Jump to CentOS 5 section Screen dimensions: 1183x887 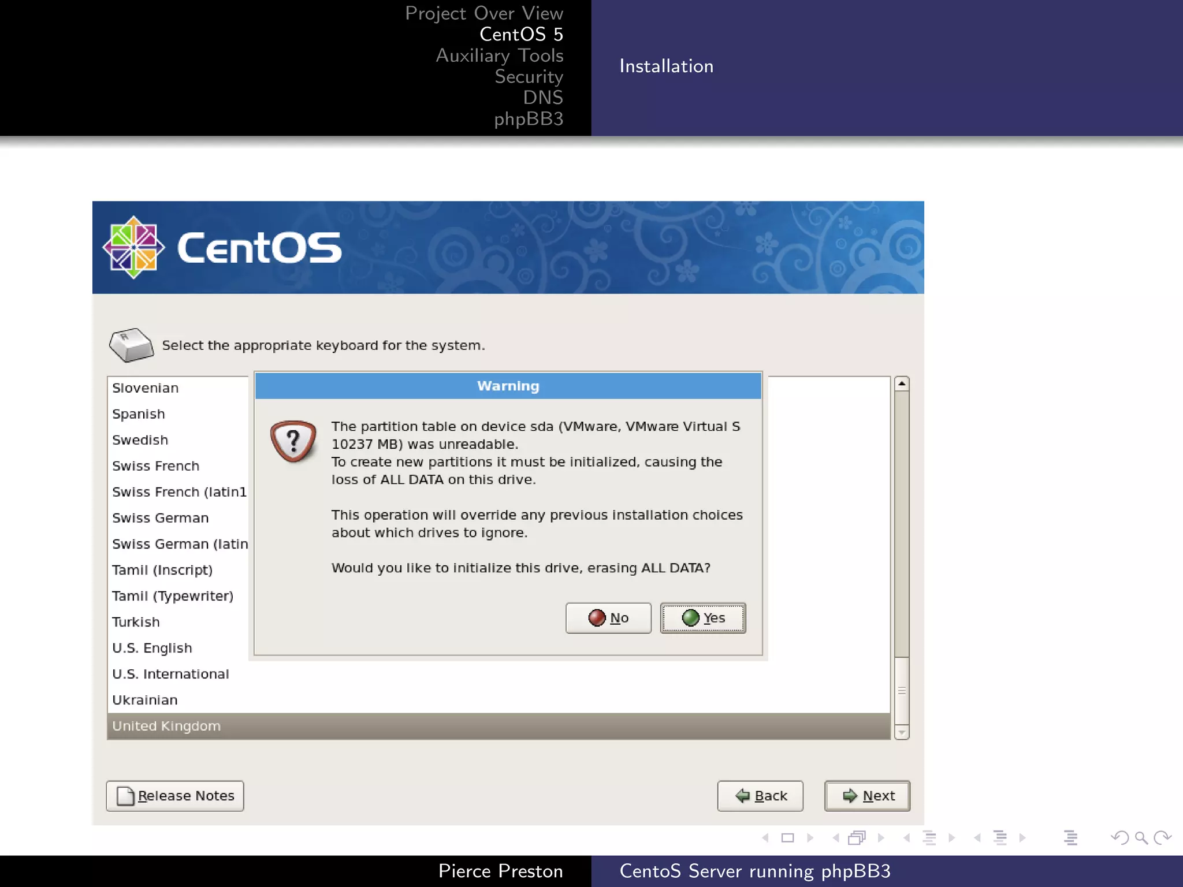point(521,34)
